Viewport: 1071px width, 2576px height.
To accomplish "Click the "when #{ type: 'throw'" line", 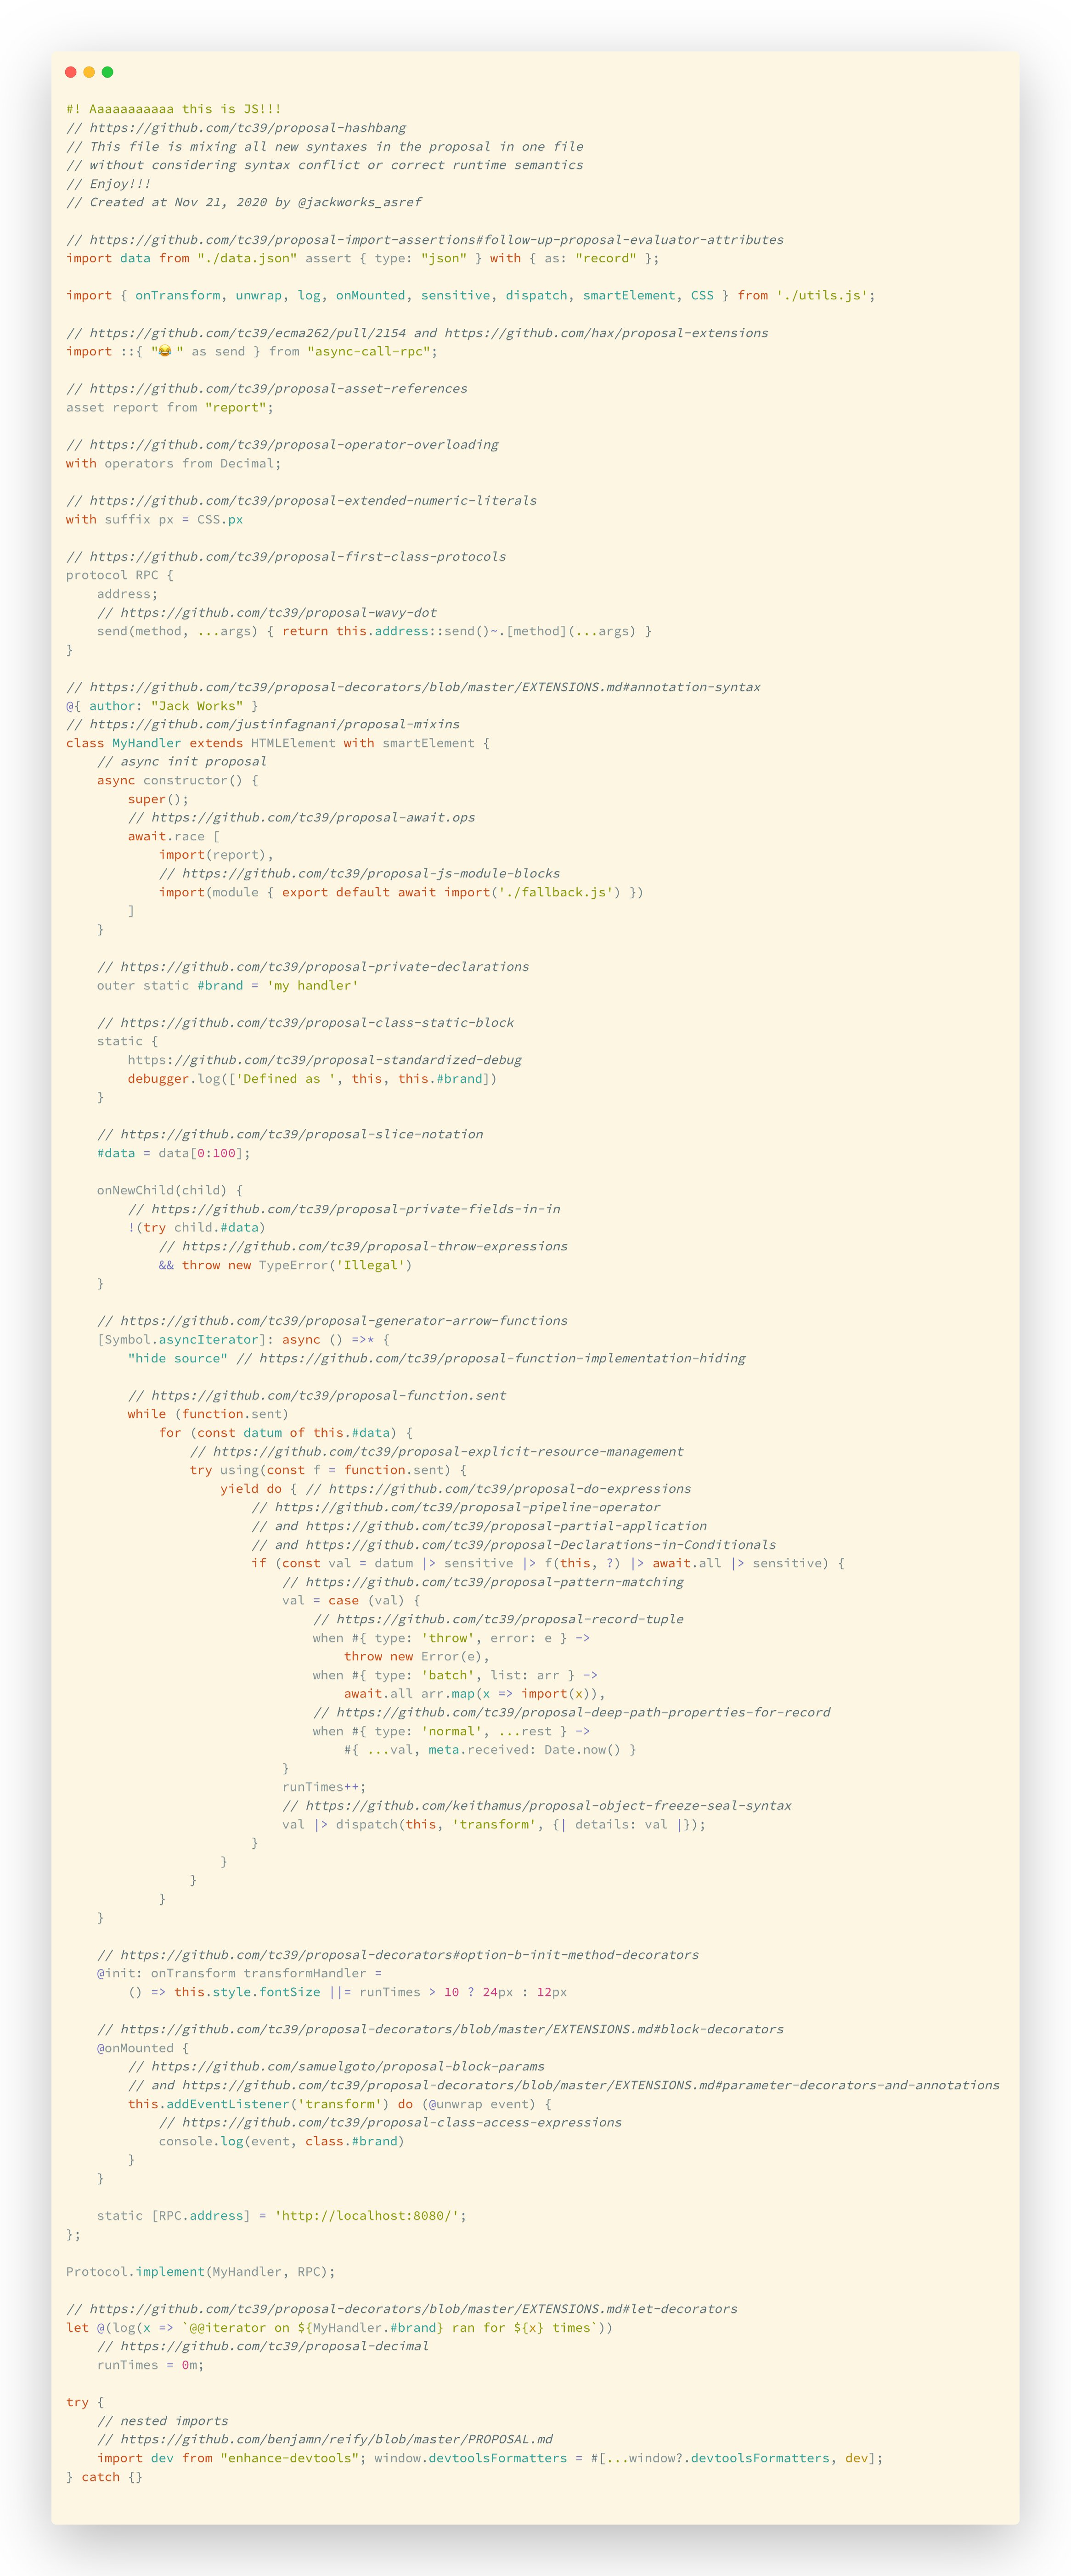I will click(x=452, y=1638).
